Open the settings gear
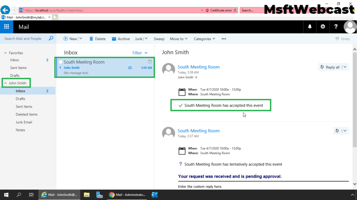Image resolution: width=357 pixels, height=200 pixels. [x=322, y=27]
